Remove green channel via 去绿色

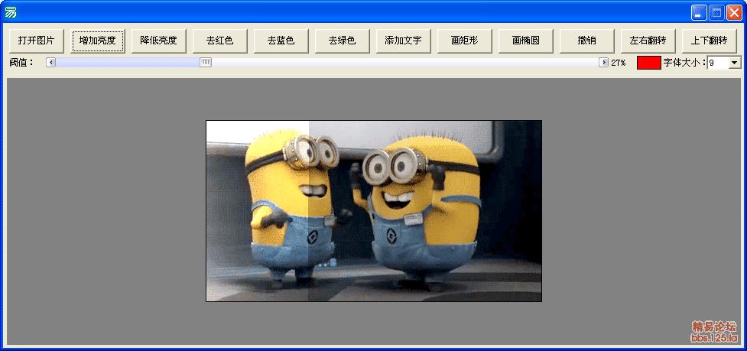coord(342,41)
